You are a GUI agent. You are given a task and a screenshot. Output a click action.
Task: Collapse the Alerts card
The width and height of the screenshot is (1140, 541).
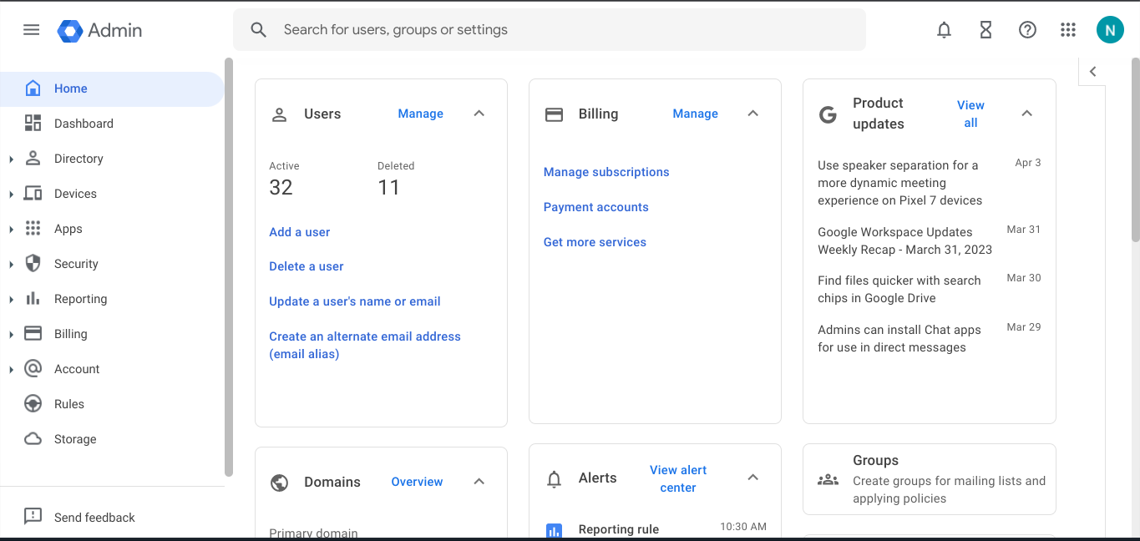[753, 478]
